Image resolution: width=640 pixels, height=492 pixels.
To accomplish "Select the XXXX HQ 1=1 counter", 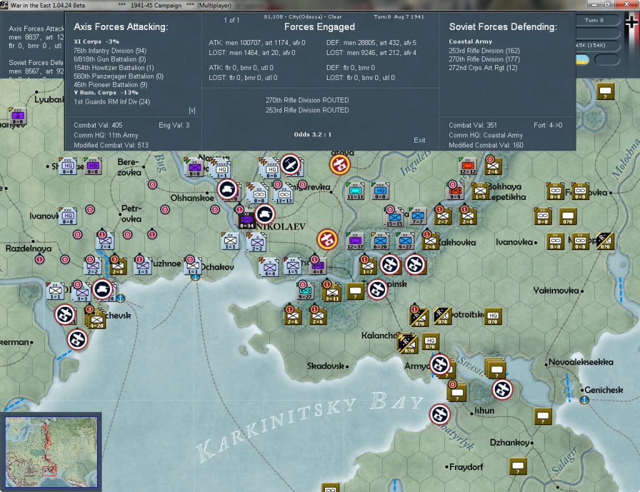I will coord(222,169).
